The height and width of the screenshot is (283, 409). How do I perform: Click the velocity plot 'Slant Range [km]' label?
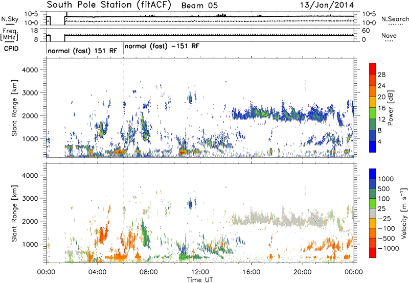pyautogui.click(x=14, y=213)
